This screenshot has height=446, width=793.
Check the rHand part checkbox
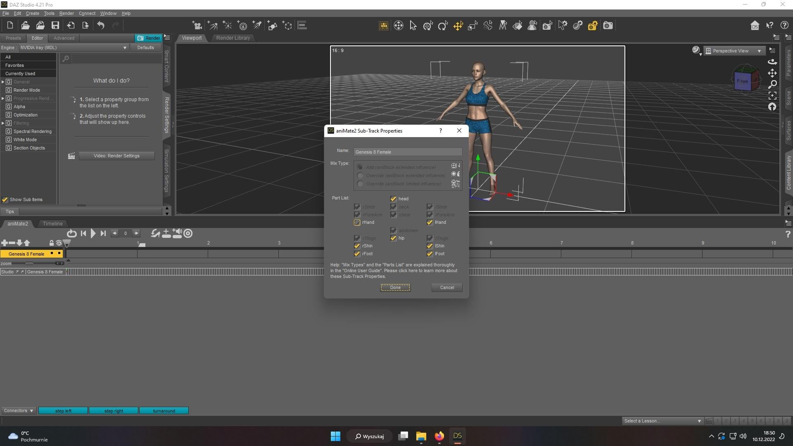click(357, 223)
